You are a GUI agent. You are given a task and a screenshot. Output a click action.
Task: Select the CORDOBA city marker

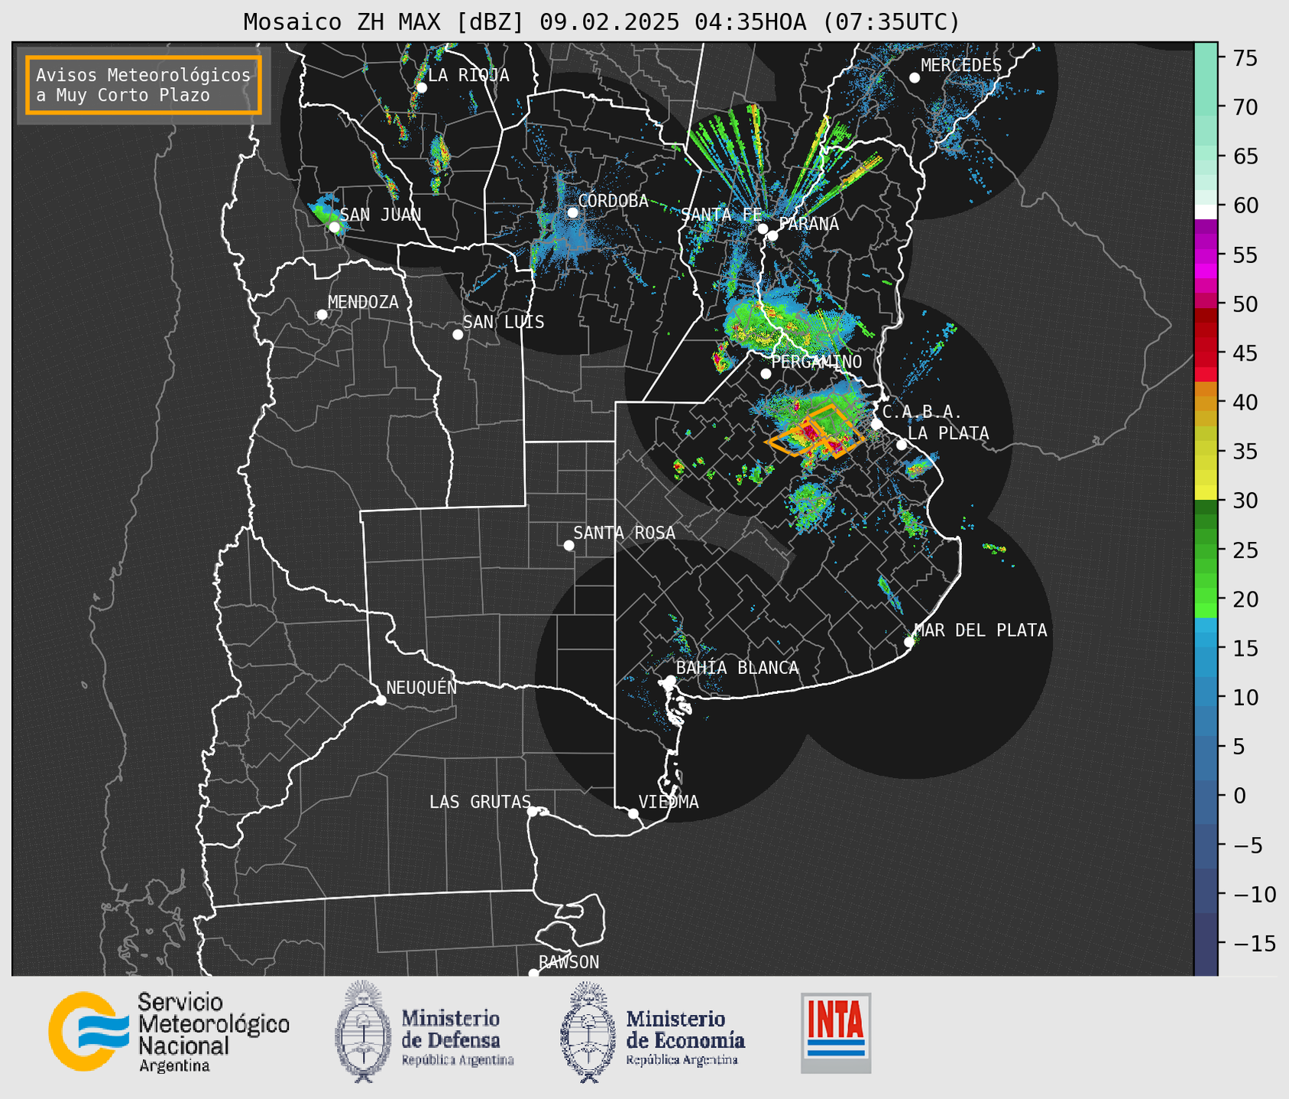pyautogui.click(x=573, y=212)
